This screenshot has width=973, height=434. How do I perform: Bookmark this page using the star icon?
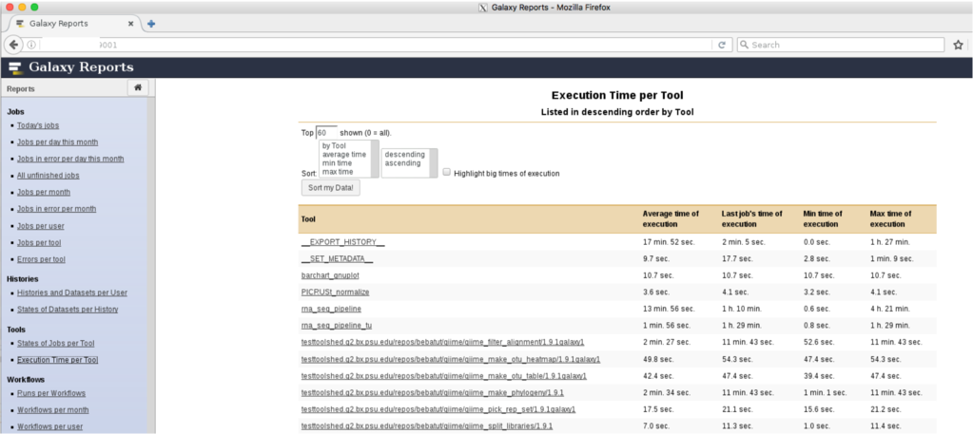(x=958, y=45)
